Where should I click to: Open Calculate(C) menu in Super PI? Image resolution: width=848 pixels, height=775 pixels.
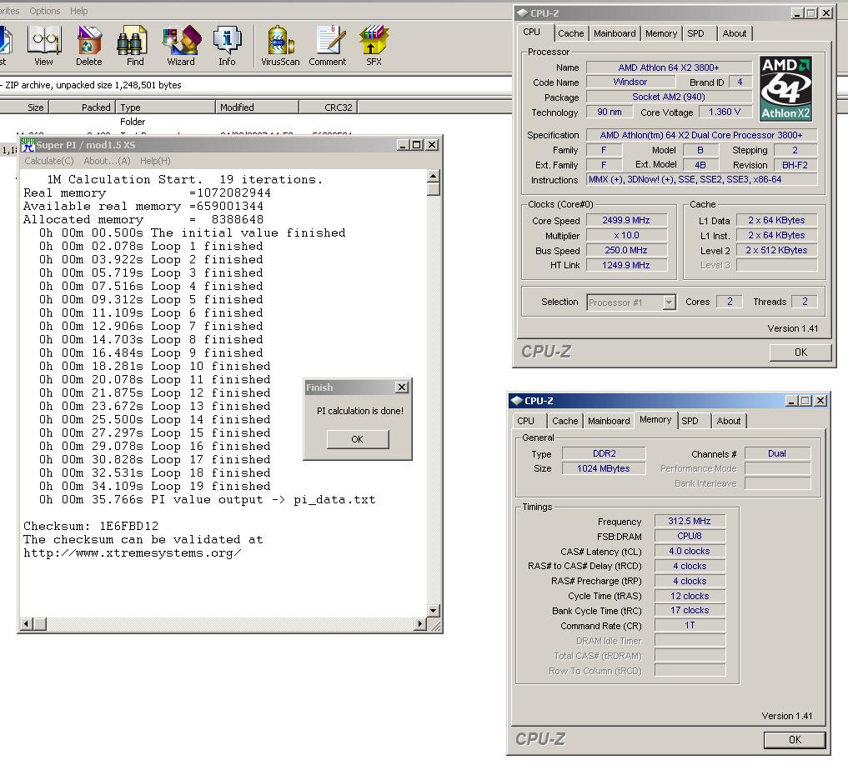click(48, 161)
